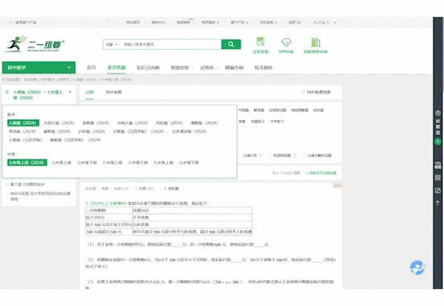Click the user account icon in top bar
The width and height of the screenshot is (444, 306).
tap(315, 23)
